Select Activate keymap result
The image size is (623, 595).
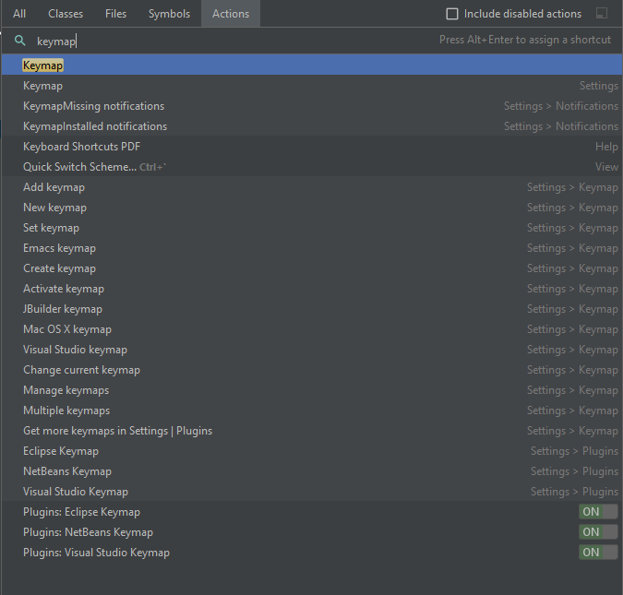click(x=312, y=288)
